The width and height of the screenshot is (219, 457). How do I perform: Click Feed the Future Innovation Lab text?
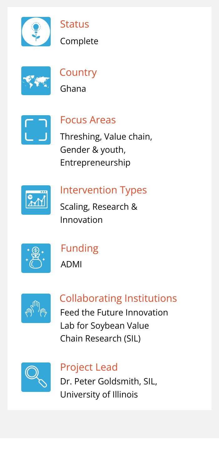tap(114, 326)
